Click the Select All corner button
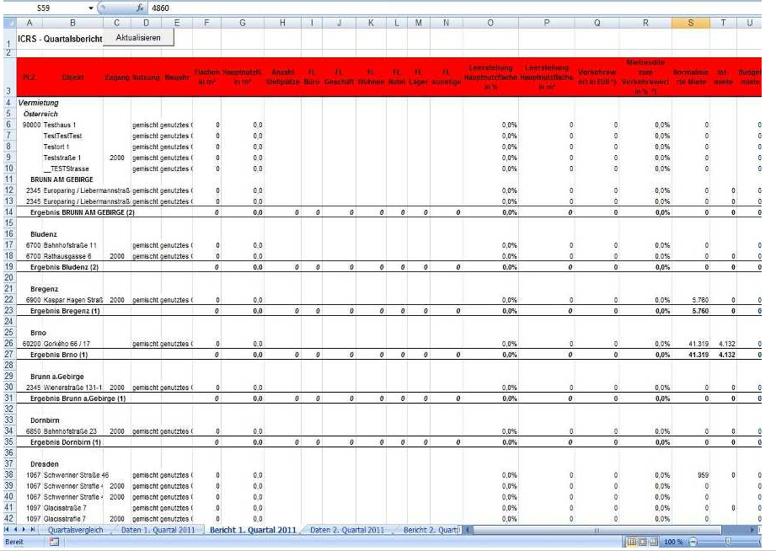The image size is (776, 551). 10,23
